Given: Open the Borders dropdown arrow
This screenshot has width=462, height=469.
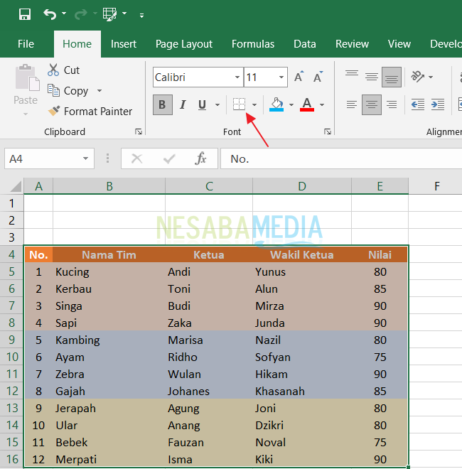Looking at the screenshot, I should (x=254, y=104).
